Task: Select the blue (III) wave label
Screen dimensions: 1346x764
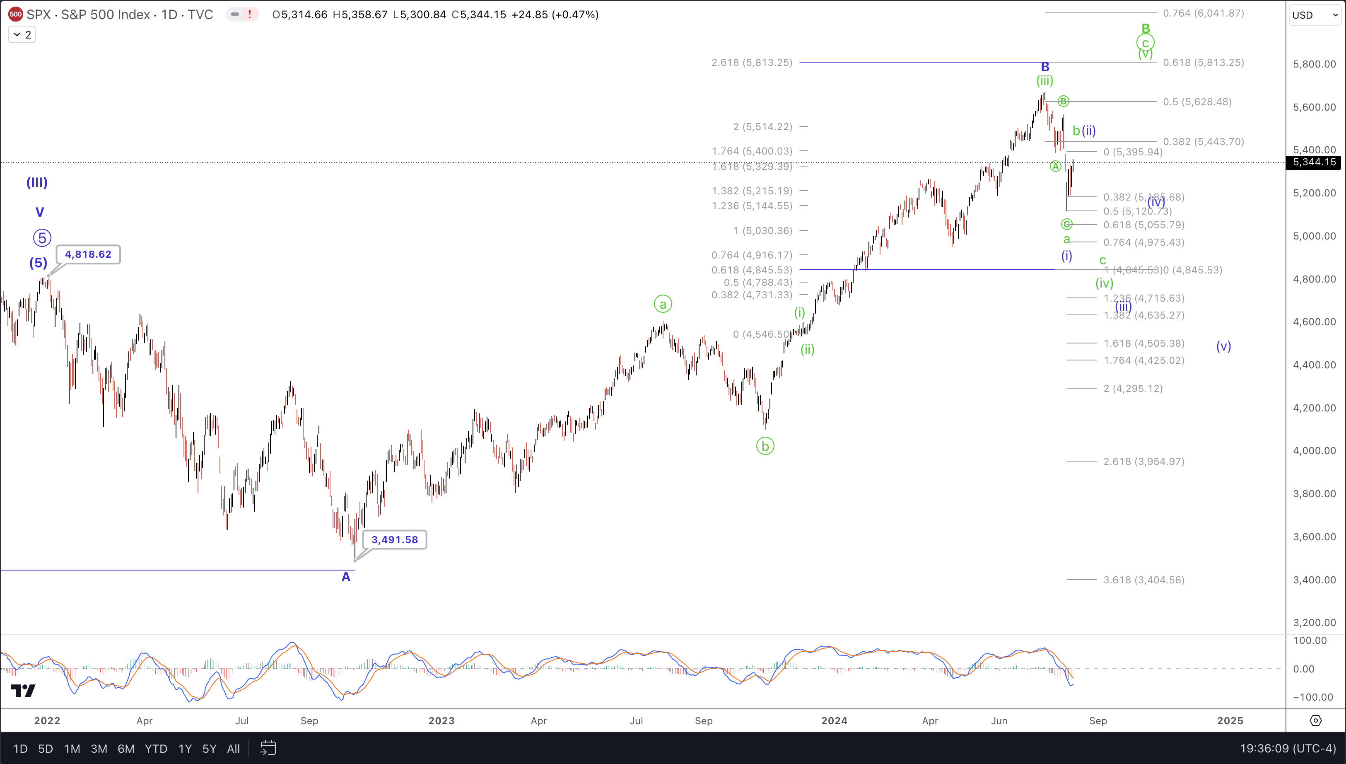Action: coord(37,182)
